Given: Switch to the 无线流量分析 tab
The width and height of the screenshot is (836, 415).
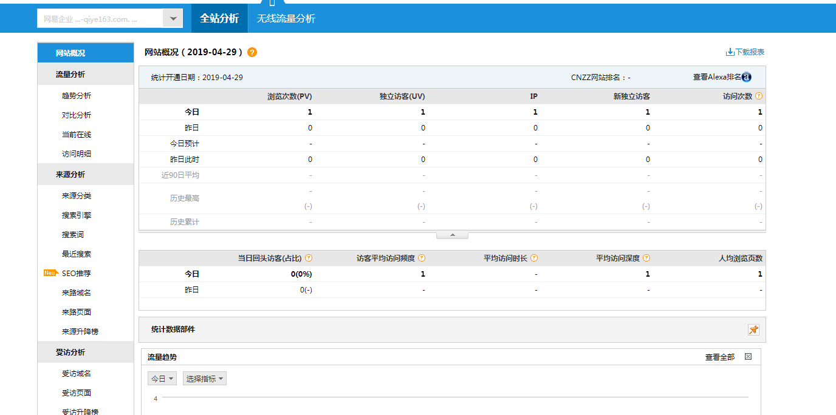Looking at the screenshot, I should [286, 18].
